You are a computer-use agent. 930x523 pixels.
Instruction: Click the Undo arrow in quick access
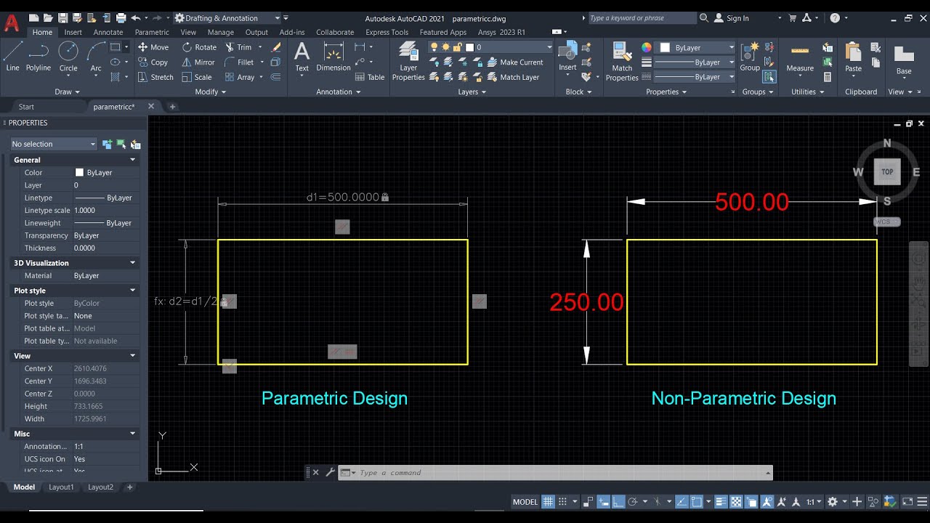136,18
